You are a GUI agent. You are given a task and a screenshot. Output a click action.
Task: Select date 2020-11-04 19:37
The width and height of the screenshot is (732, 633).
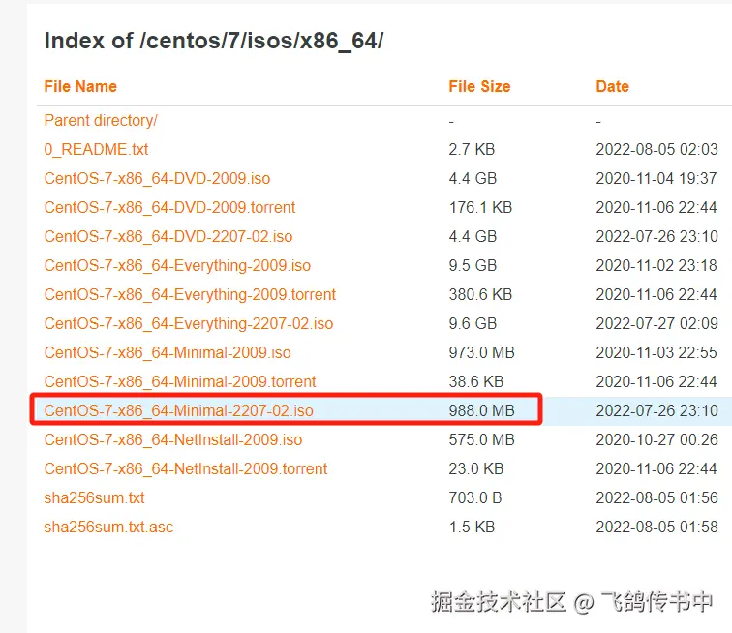click(x=656, y=178)
